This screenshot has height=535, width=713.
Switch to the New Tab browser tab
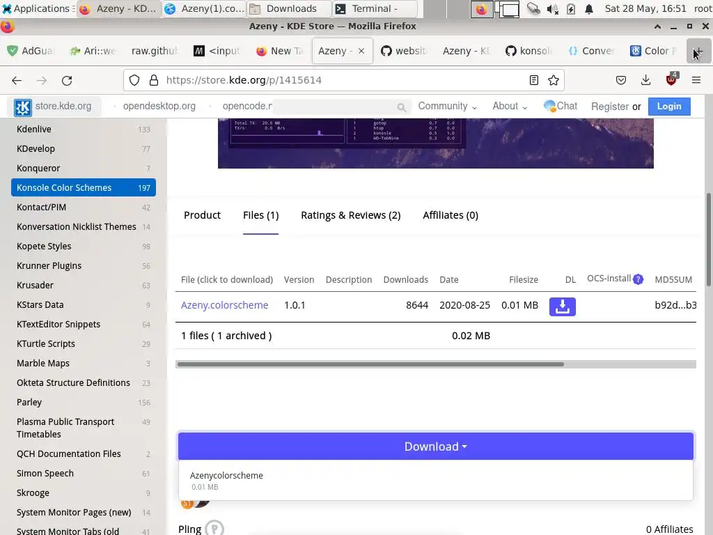pos(280,51)
